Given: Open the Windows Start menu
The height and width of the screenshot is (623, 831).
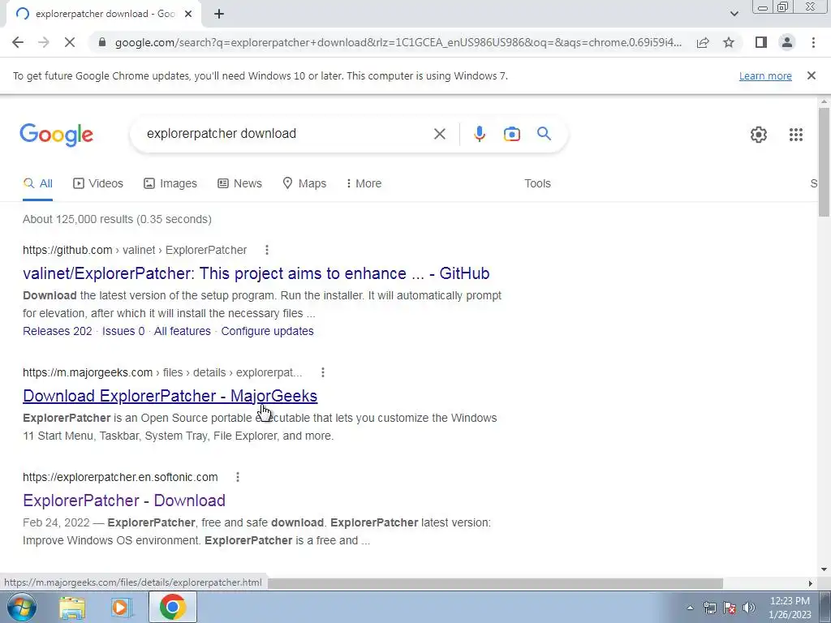Looking at the screenshot, I should pyautogui.click(x=21, y=607).
